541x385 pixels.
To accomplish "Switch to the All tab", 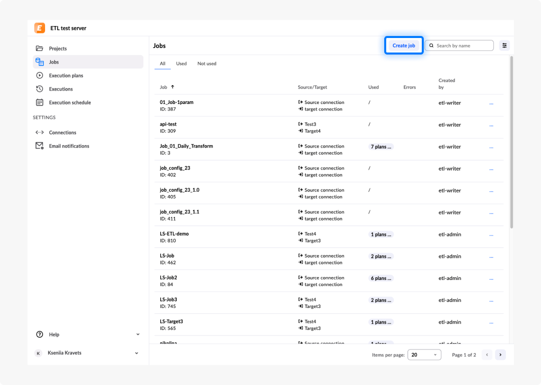I will 162,63.
